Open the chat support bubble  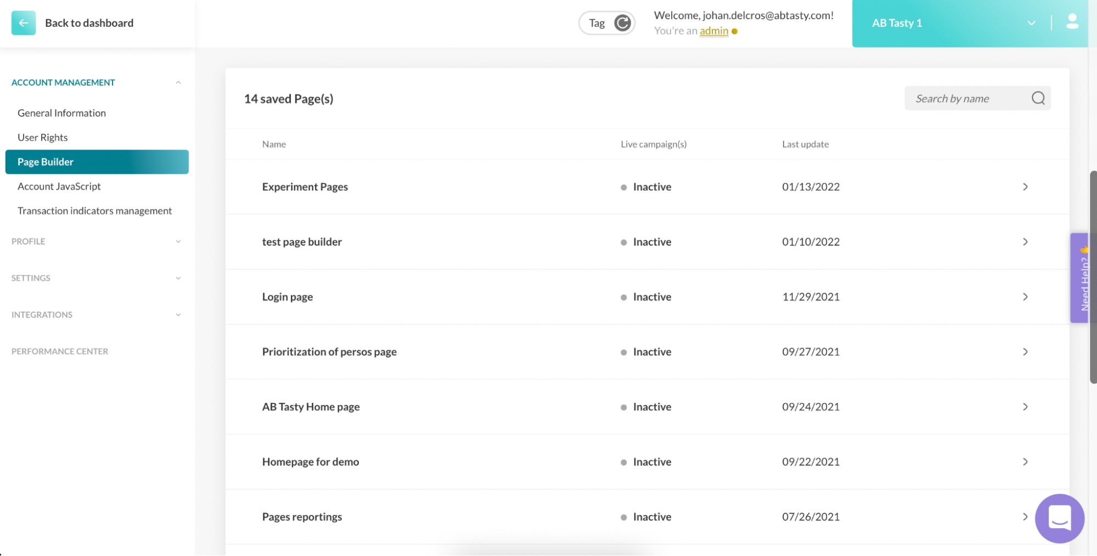[x=1059, y=518]
